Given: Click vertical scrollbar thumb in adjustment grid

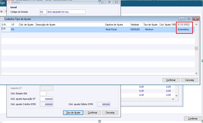Looking at the screenshot, I should pyautogui.click(x=196, y=48).
